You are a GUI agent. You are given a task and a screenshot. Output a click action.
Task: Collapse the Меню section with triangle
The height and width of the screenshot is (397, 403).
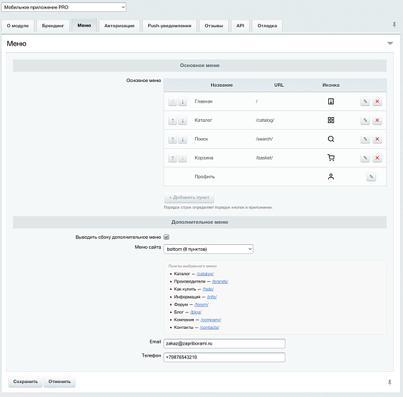pyautogui.click(x=390, y=44)
